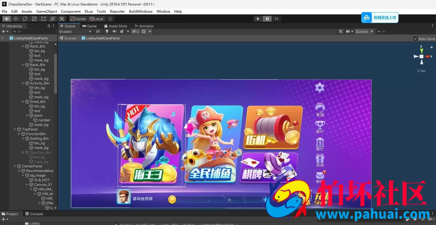This screenshot has width=436, height=225.
Task: Switch to the Animator tab
Action: tap(144, 26)
